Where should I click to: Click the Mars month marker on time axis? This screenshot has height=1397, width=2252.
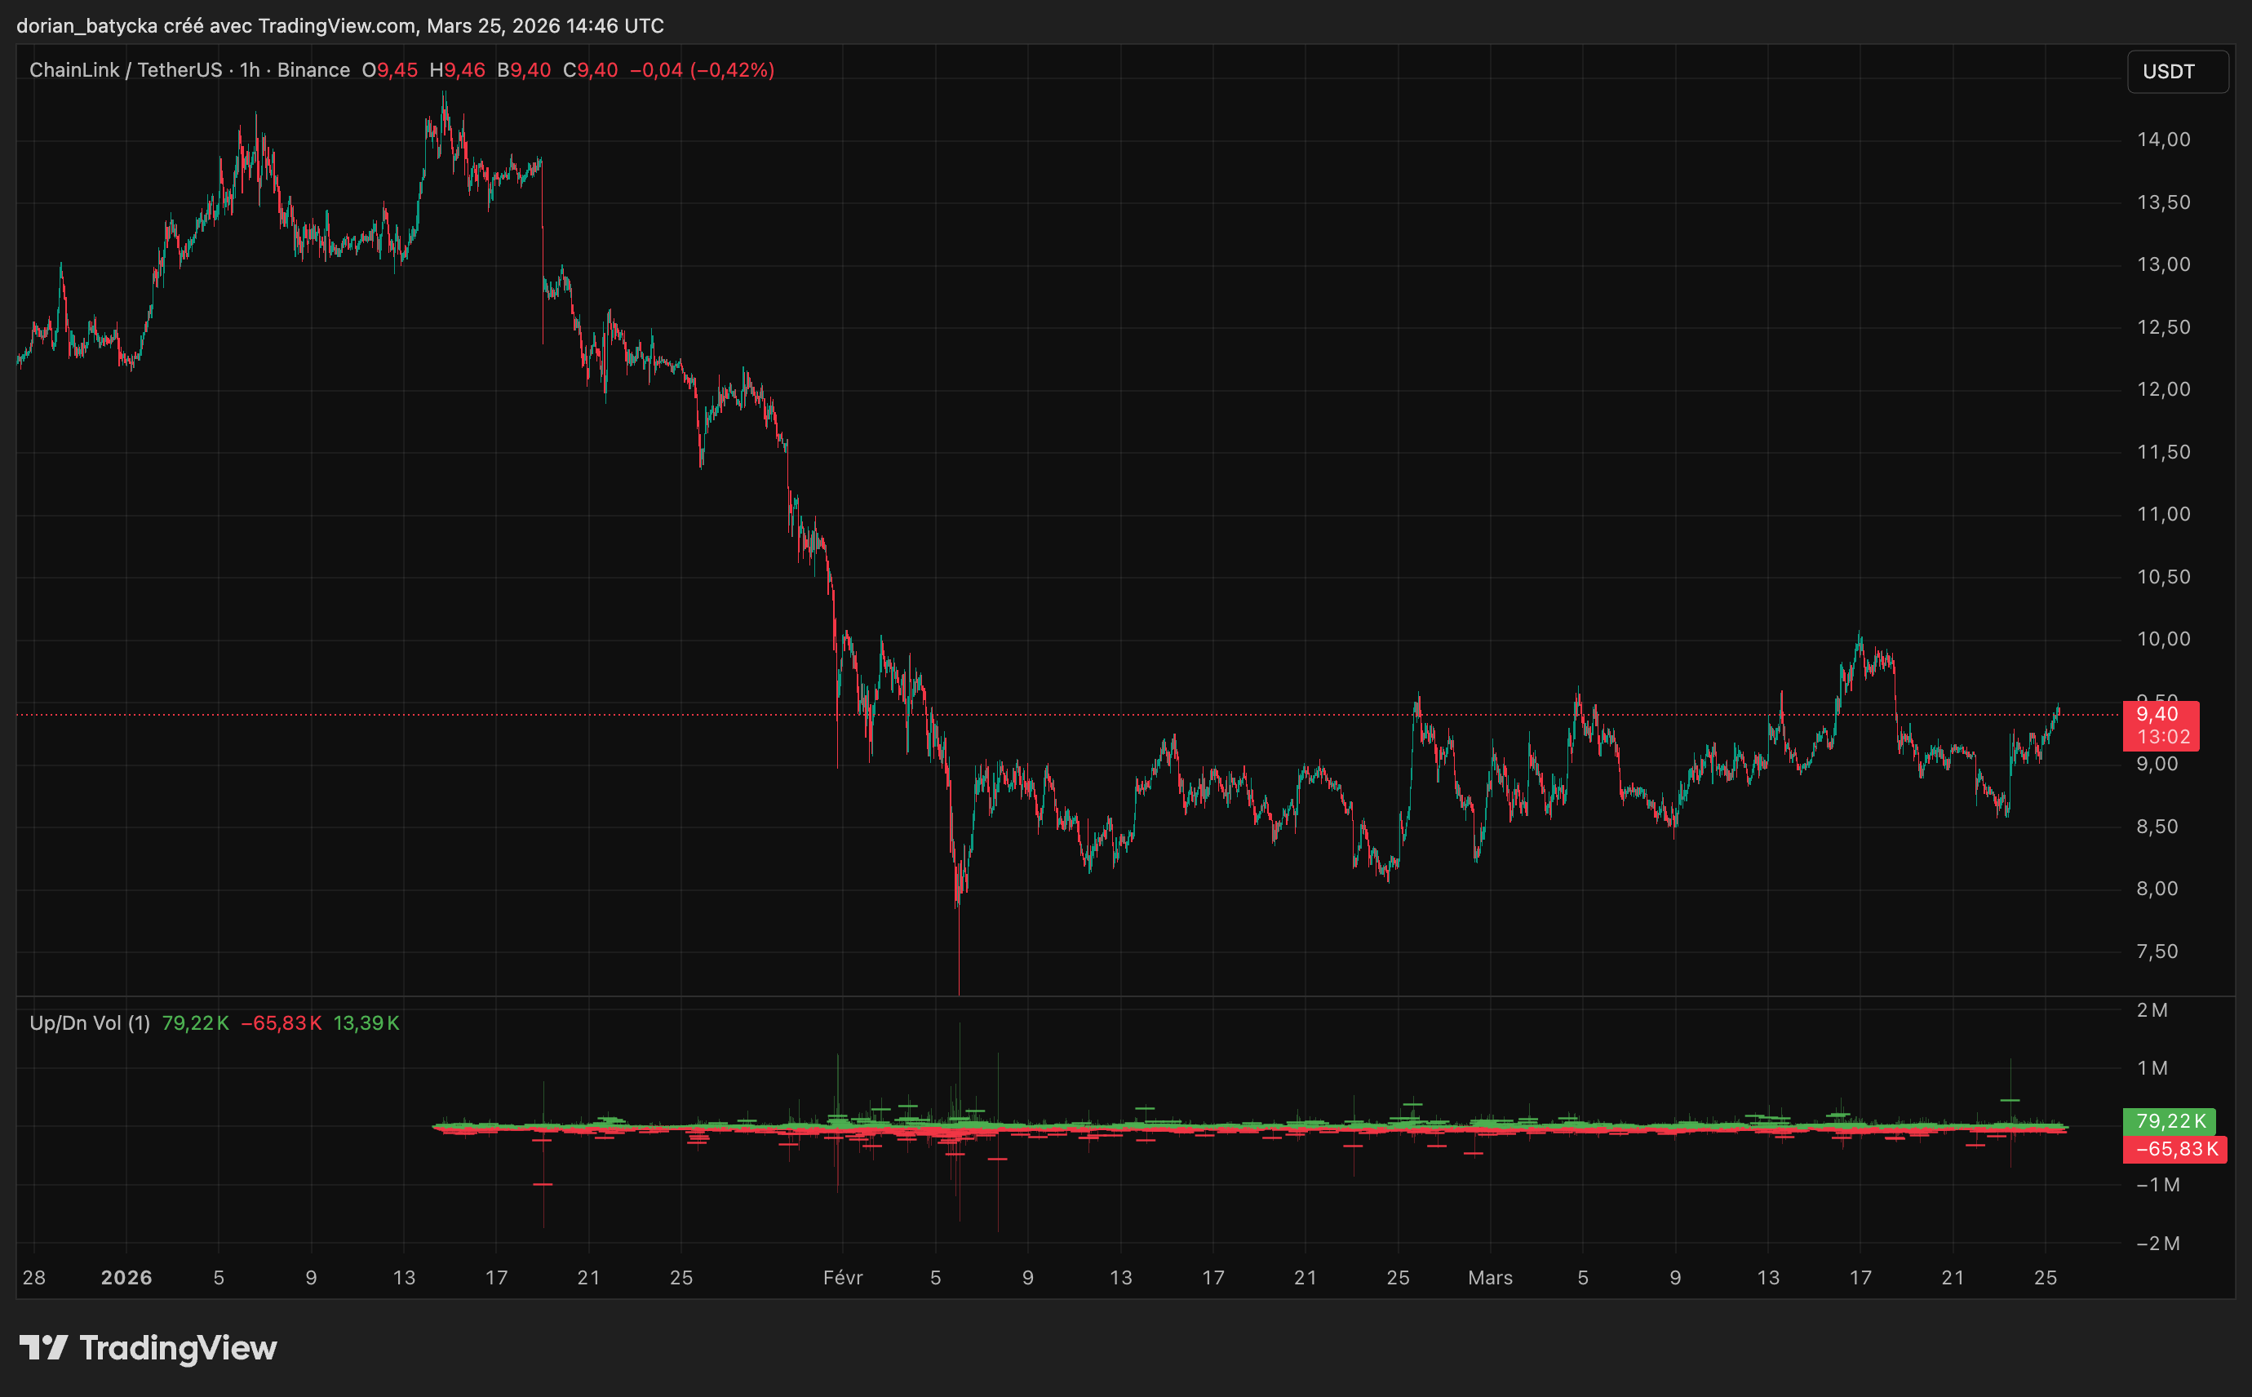1490,1278
